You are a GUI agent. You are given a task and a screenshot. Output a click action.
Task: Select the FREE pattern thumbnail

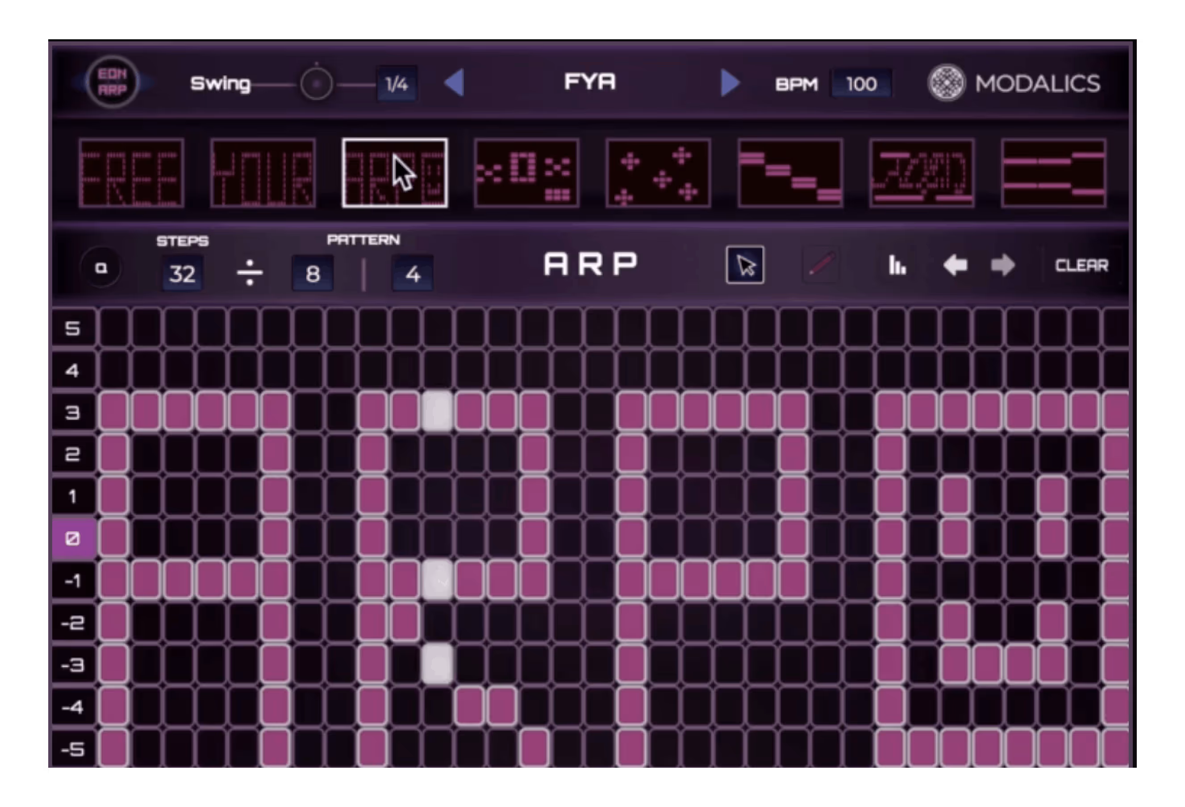click(131, 173)
